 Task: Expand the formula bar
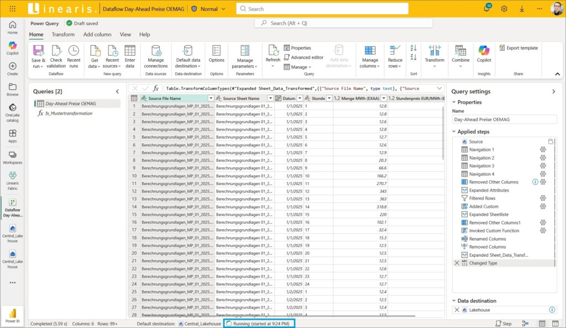point(439,88)
